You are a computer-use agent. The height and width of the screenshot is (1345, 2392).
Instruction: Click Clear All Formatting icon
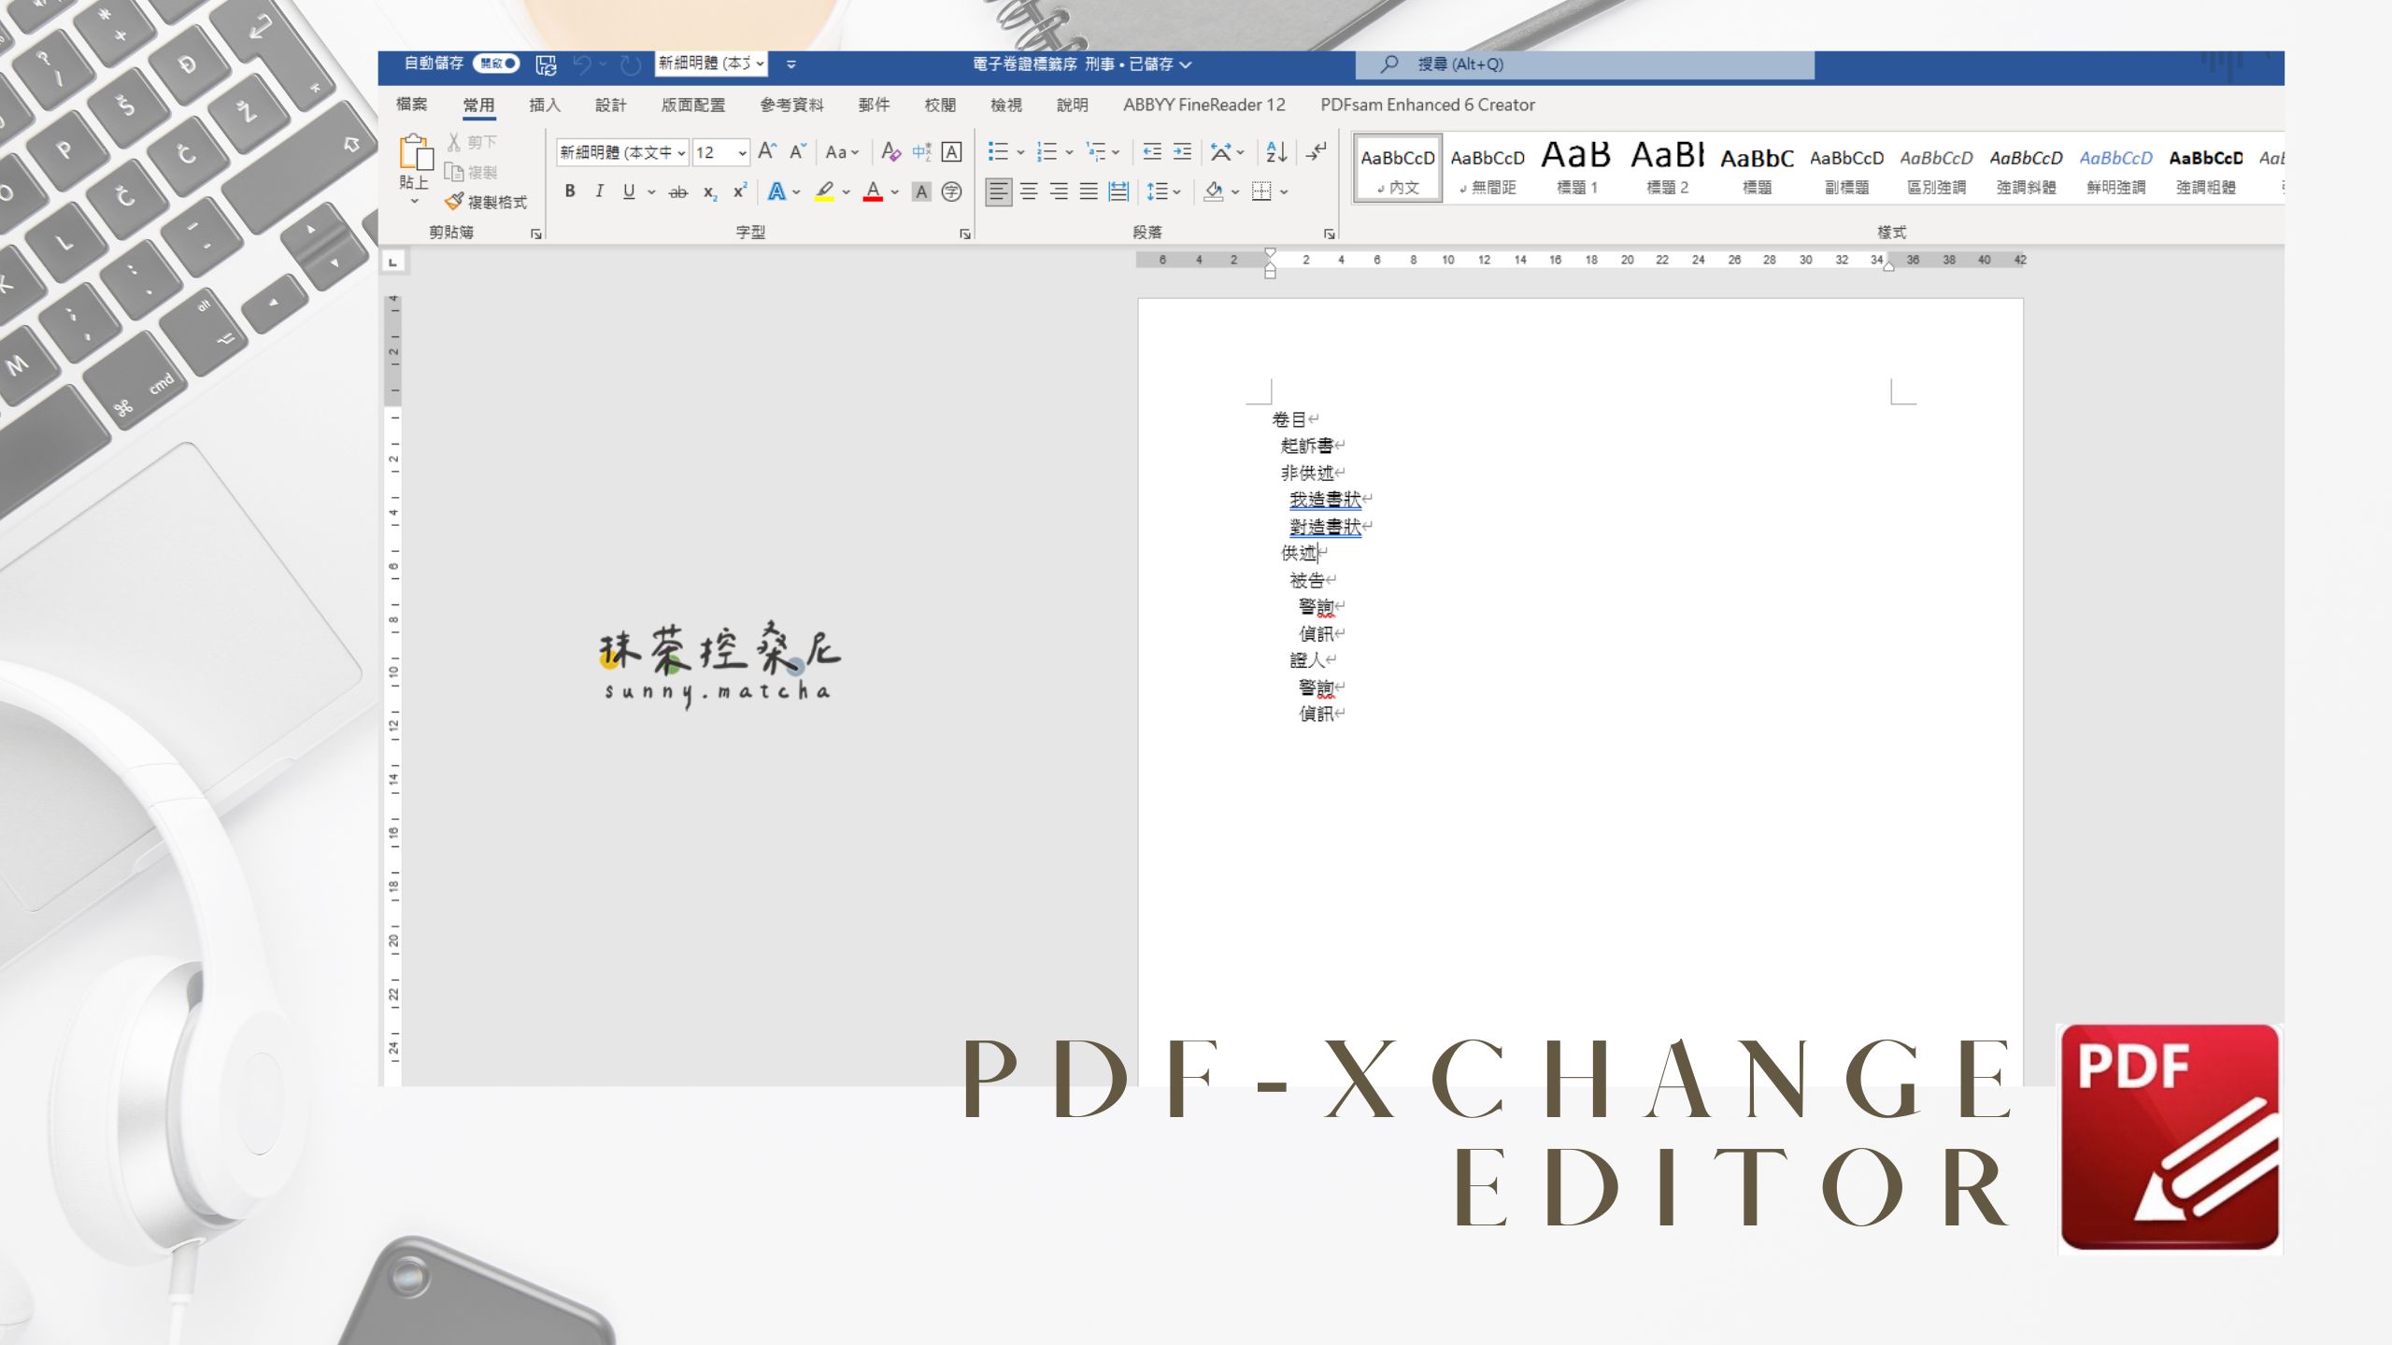click(x=890, y=151)
